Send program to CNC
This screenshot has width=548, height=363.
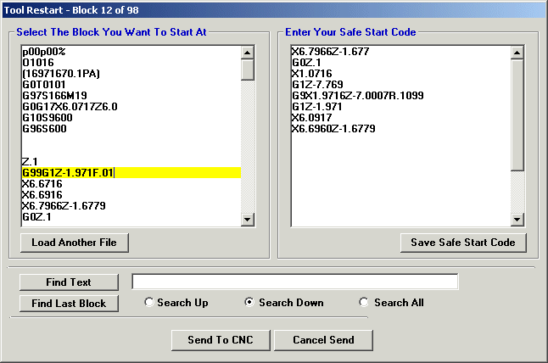(x=221, y=340)
